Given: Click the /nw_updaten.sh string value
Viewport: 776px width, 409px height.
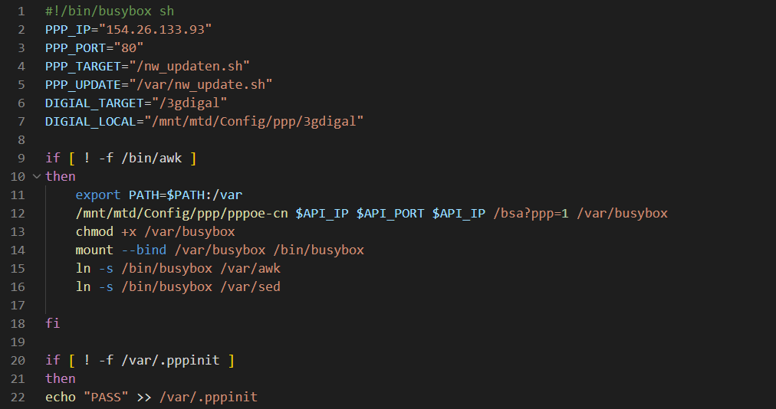Looking at the screenshot, I should (189, 67).
